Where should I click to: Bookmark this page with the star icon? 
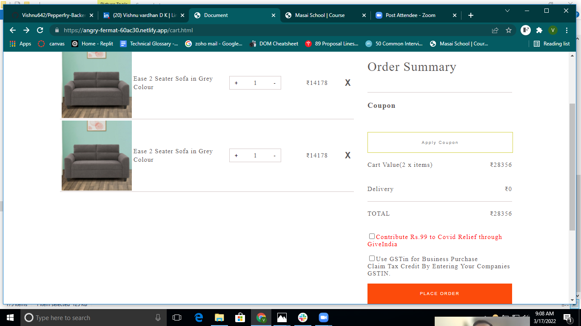[508, 30]
